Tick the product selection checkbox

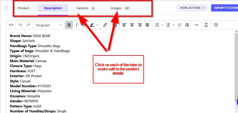coord(6,8)
